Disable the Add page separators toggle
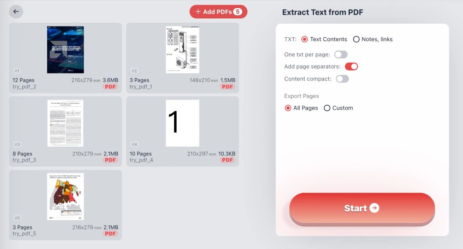Image resolution: width=463 pixels, height=249 pixels. 351,66
